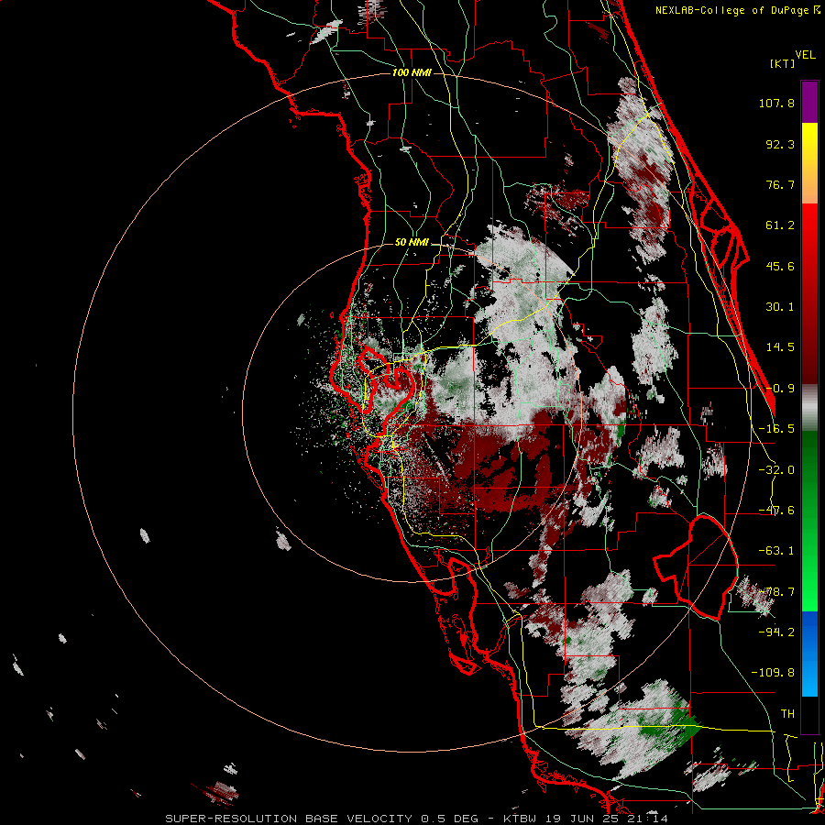Image resolution: width=825 pixels, height=825 pixels.
Task: Click the [KT] units label
Action: coord(783,63)
